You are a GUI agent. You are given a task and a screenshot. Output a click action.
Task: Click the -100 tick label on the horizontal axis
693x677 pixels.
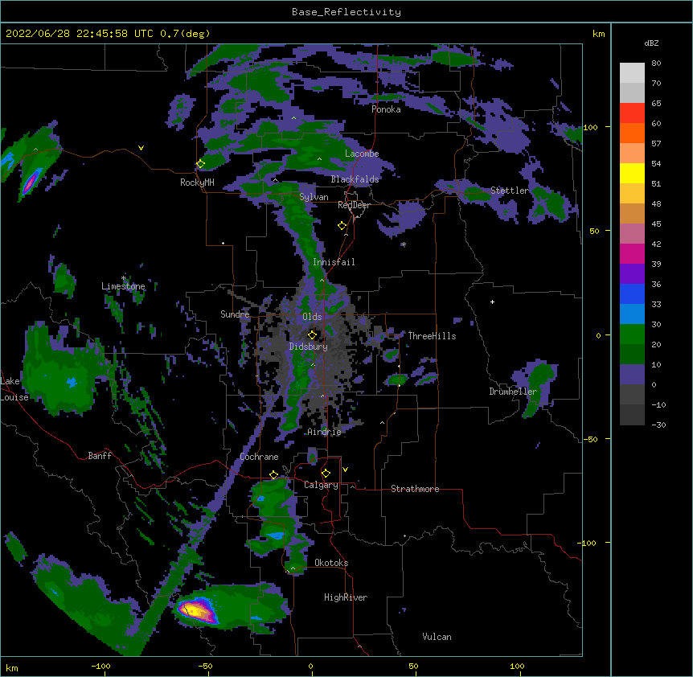pyautogui.click(x=100, y=666)
